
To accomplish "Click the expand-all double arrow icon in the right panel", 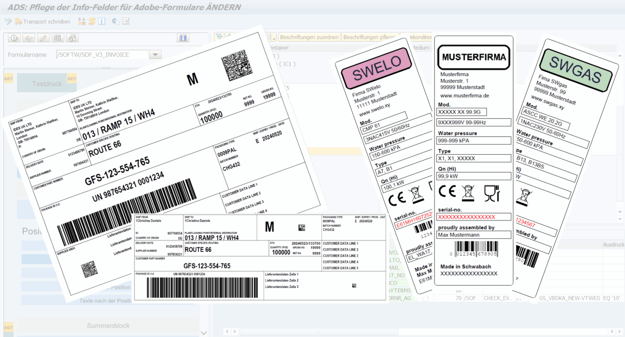I will coord(219,37).
